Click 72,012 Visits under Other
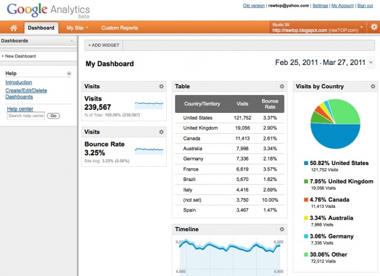This screenshot has width=380, height=276. (323, 261)
